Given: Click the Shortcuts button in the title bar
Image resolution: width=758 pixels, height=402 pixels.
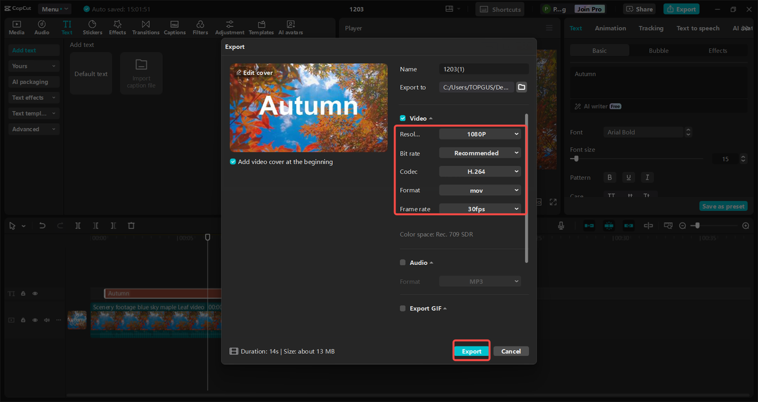Looking at the screenshot, I should coord(500,9).
